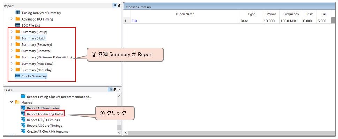Select Summary (Minimum Pulse Width) item

point(46,57)
